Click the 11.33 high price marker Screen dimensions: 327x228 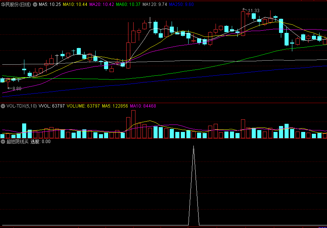pos(254,11)
